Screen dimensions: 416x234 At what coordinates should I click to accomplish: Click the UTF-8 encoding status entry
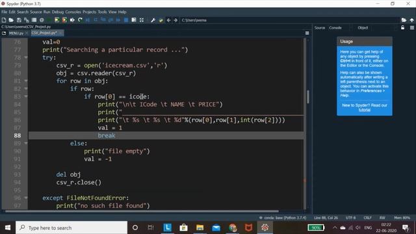(x=350, y=218)
